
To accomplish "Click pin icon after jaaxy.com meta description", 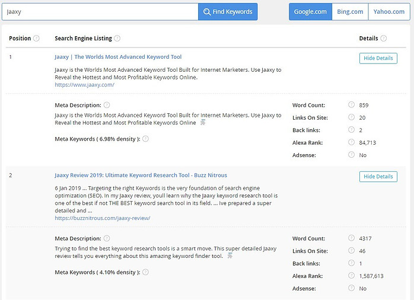I will click(202, 122).
